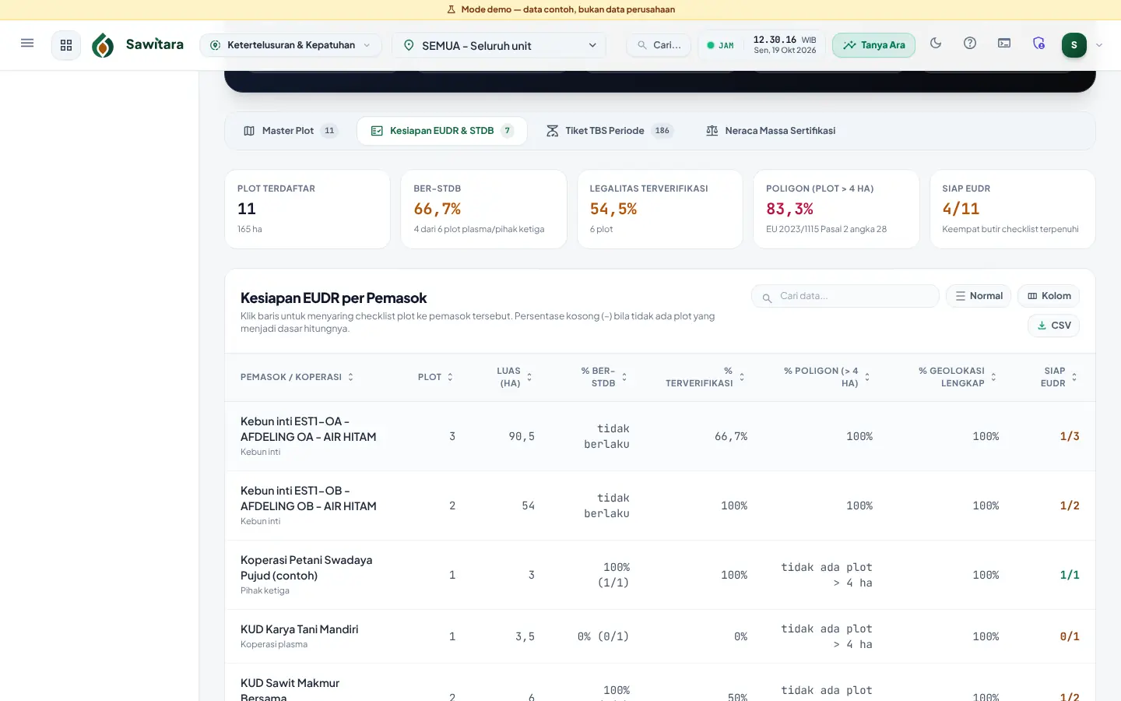The height and width of the screenshot is (701, 1121).
Task: Sort by % Ber-STDB column
Action: (604, 377)
